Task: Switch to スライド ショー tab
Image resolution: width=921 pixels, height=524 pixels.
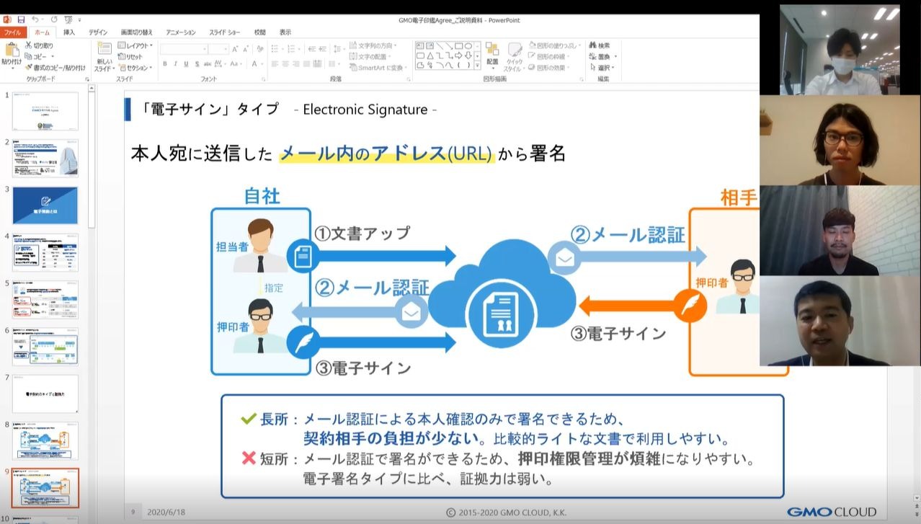Action: coord(225,32)
